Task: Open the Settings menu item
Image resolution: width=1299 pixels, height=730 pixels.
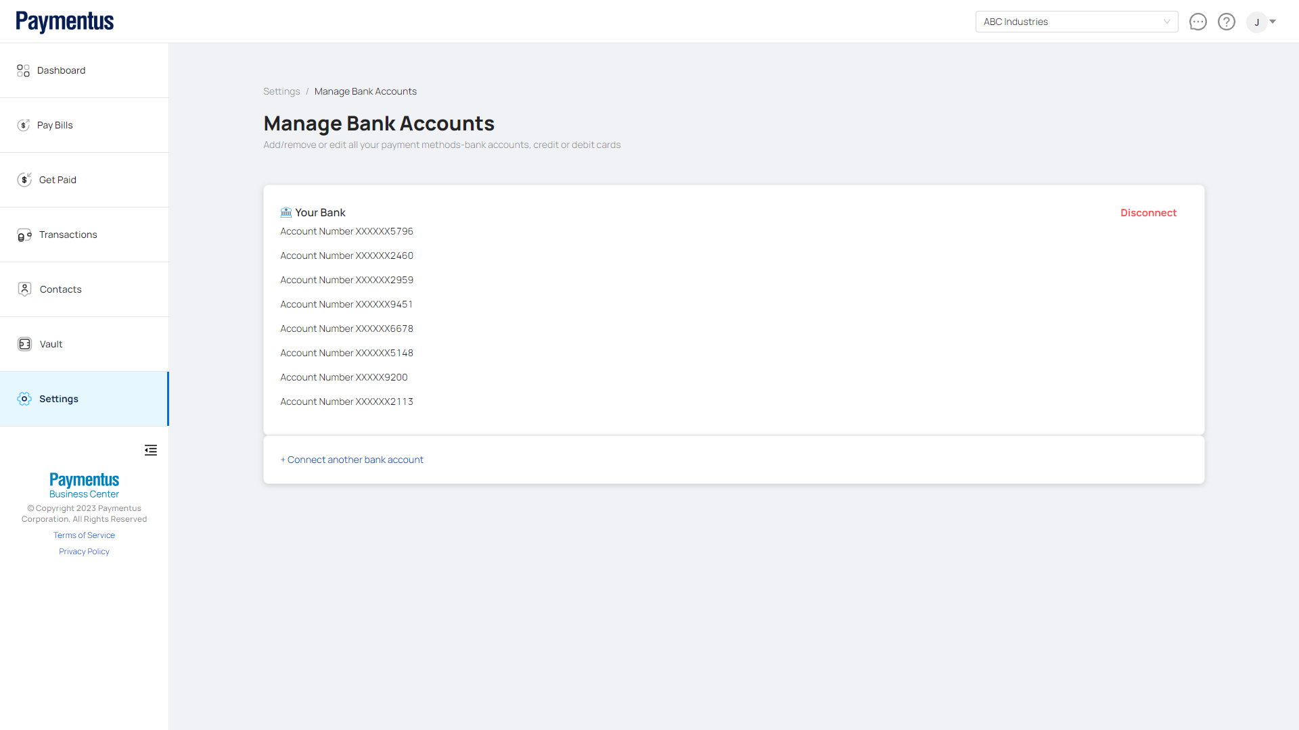Action: (59, 399)
